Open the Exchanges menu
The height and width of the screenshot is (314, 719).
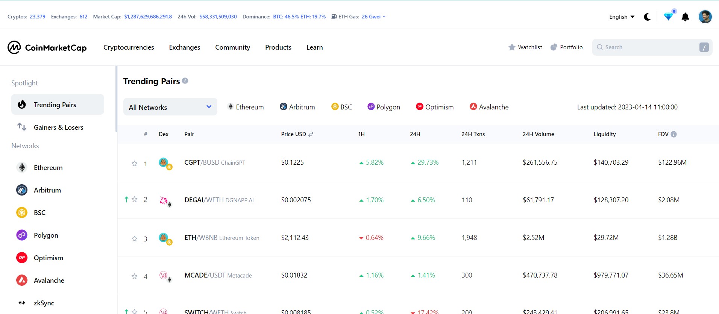pyautogui.click(x=185, y=47)
